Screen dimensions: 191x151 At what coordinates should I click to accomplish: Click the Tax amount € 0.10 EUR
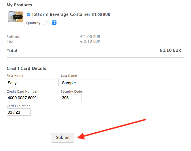click(x=90, y=41)
